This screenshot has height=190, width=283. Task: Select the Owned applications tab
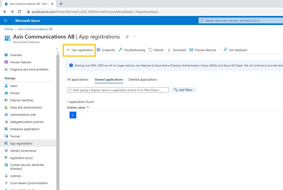point(109,80)
